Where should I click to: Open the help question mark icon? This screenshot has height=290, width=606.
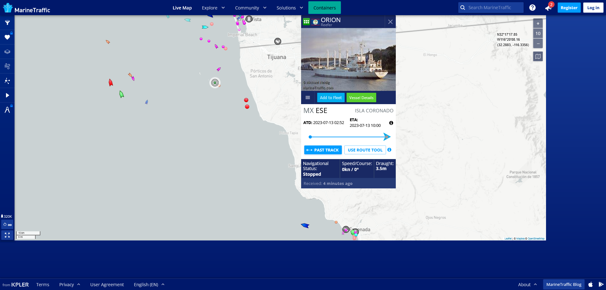point(532,8)
